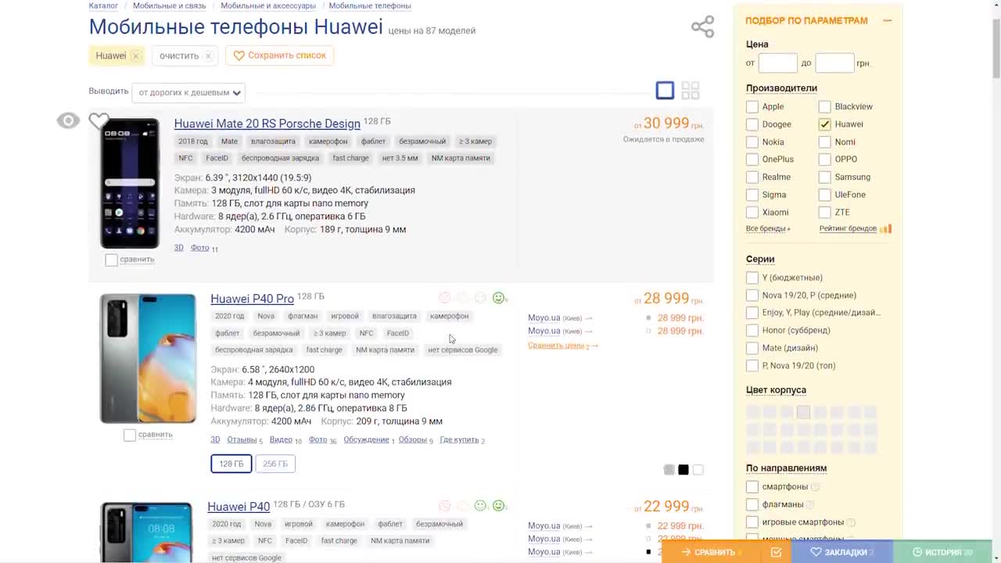Go to Каталог breadcrumb
This screenshot has width=1001, height=563.
[x=103, y=5]
